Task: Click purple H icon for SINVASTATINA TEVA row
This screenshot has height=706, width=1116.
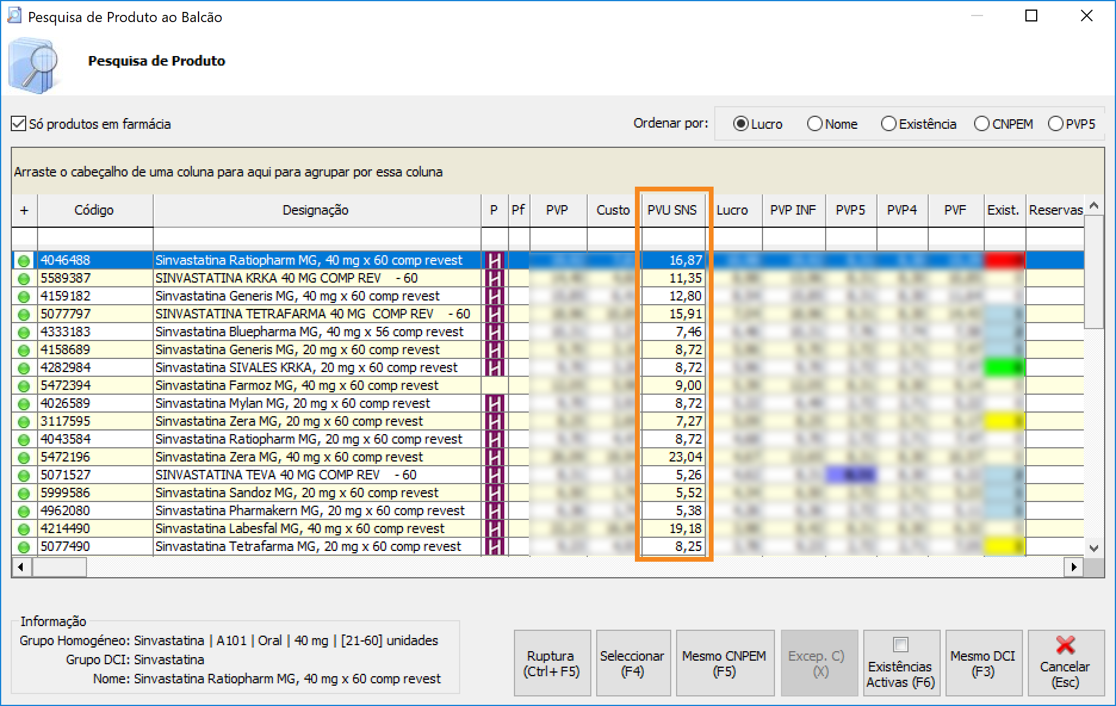Action: [x=494, y=475]
